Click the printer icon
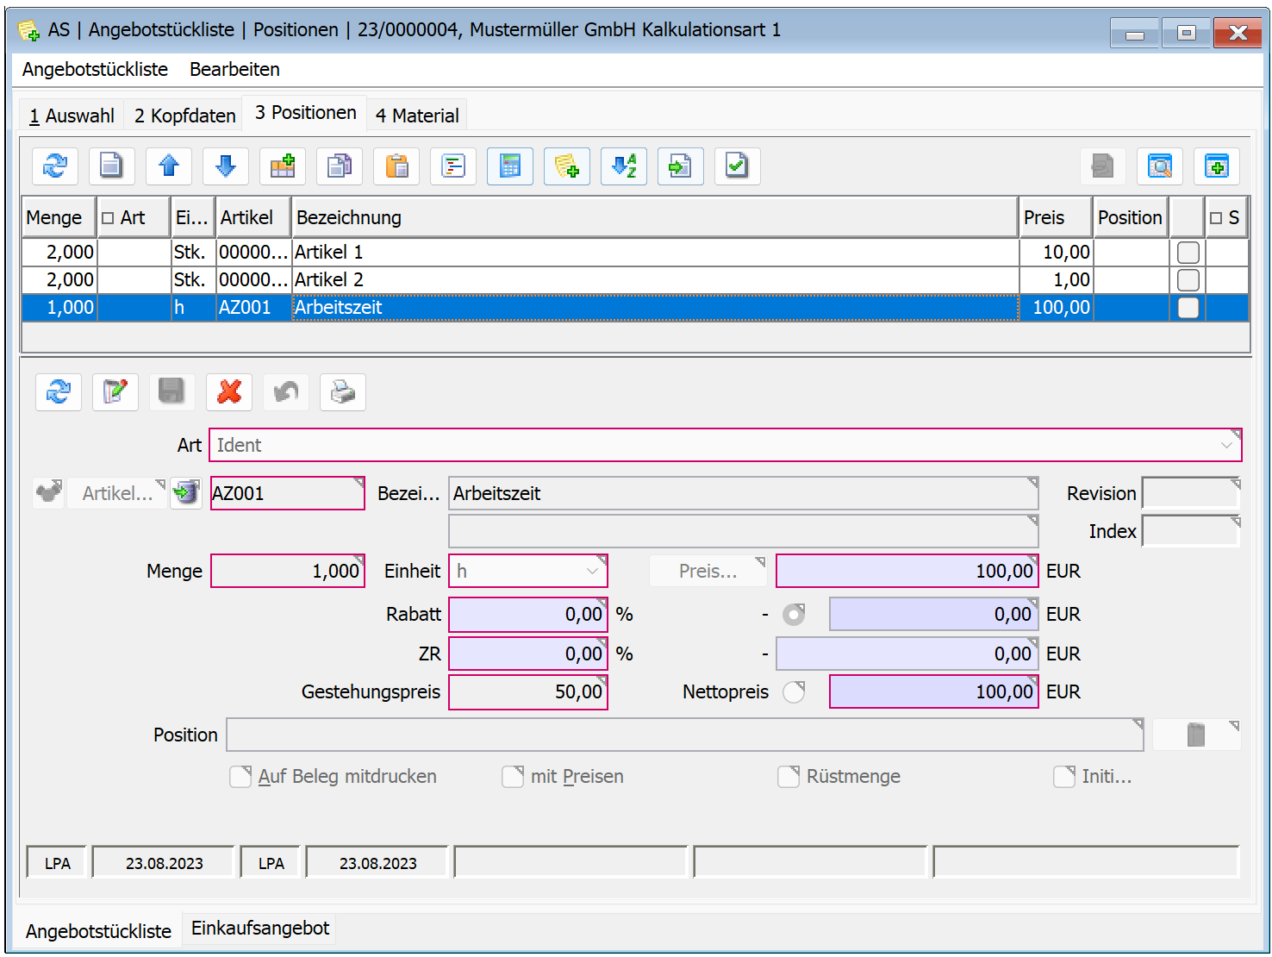Image resolution: width=1272 pixels, height=957 pixels. (343, 392)
